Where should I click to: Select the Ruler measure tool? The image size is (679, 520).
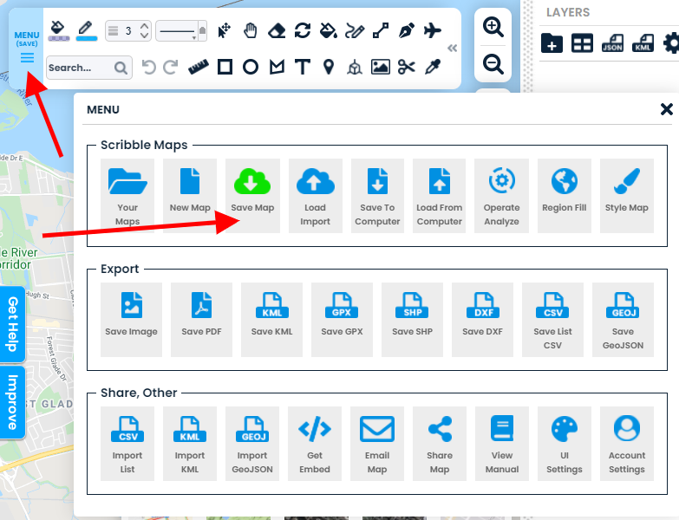pos(199,67)
